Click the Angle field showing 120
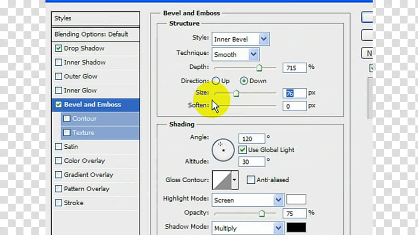 [x=252, y=139]
